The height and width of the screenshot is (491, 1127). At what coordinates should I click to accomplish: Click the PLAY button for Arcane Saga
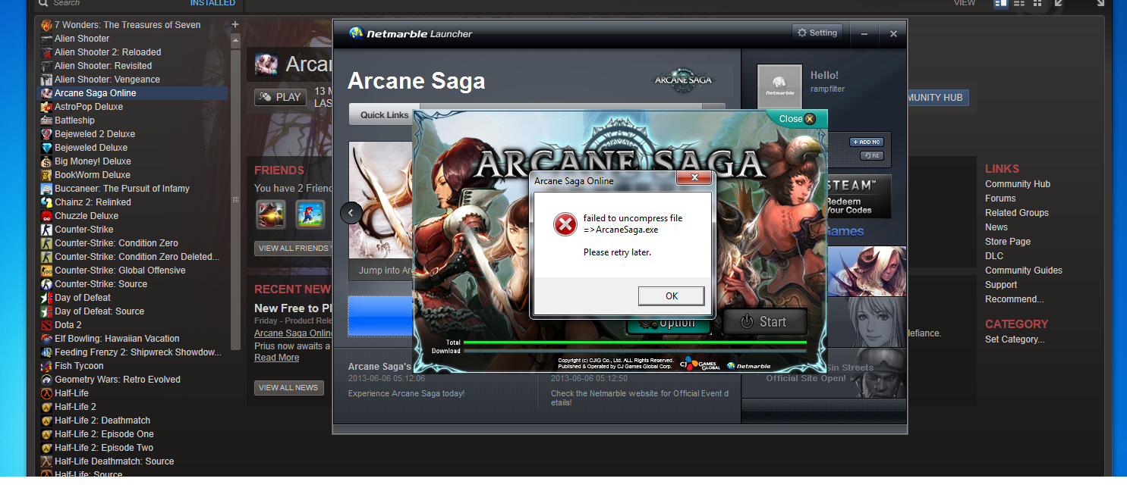tap(280, 97)
